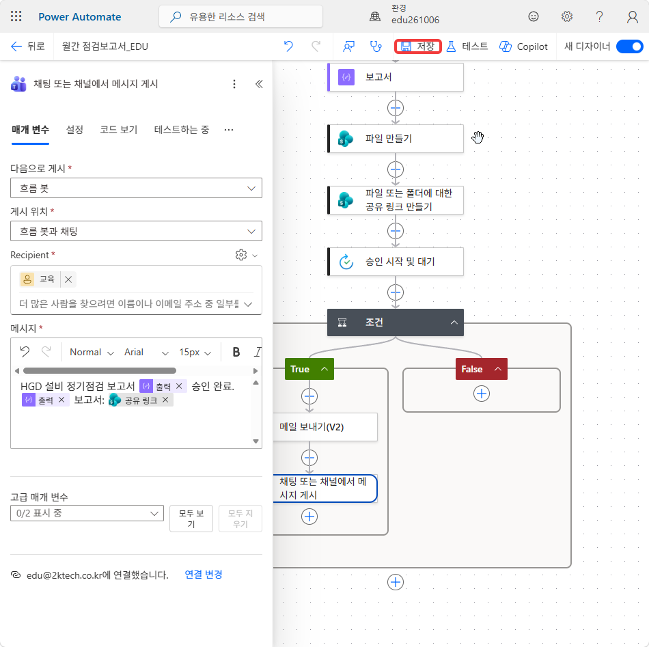This screenshot has height=647, width=649.
Task: Click the 테스트 button
Action: click(467, 46)
